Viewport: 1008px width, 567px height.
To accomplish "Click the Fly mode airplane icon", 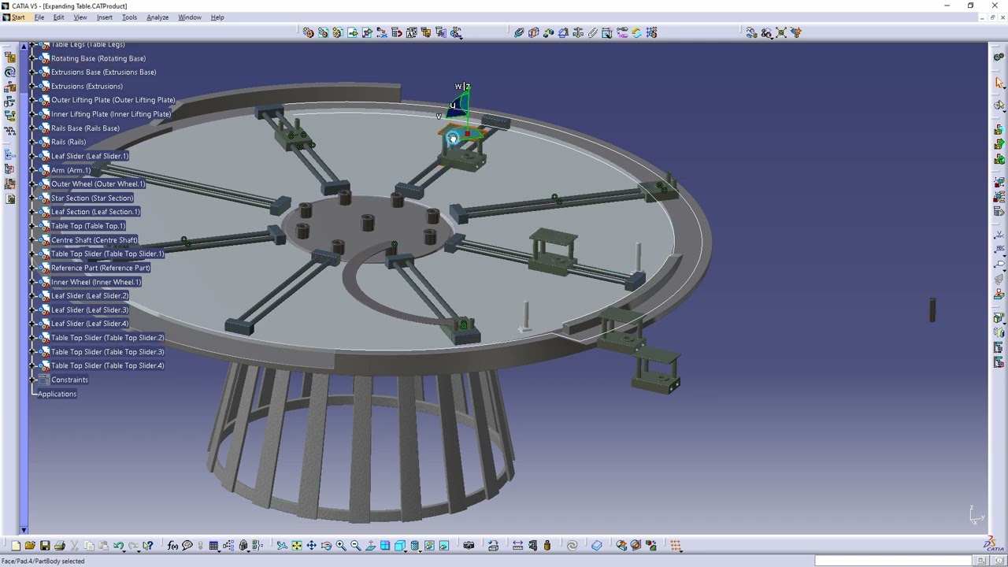I will pyautogui.click(x=282, y=545).
